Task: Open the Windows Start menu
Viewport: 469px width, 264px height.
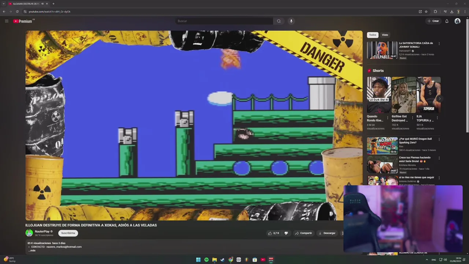Action: pos(198,260)
